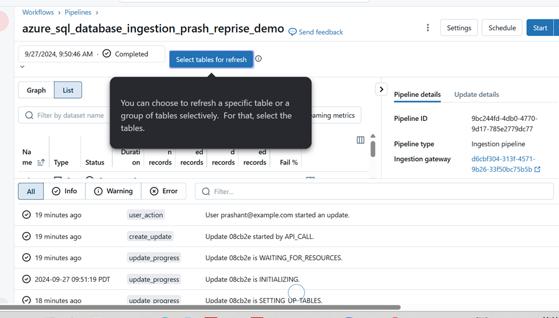Collapse the details side panel with the arrow
This screenshot has height=318, width=559.
pyautogui.click(x=381, y=89)
